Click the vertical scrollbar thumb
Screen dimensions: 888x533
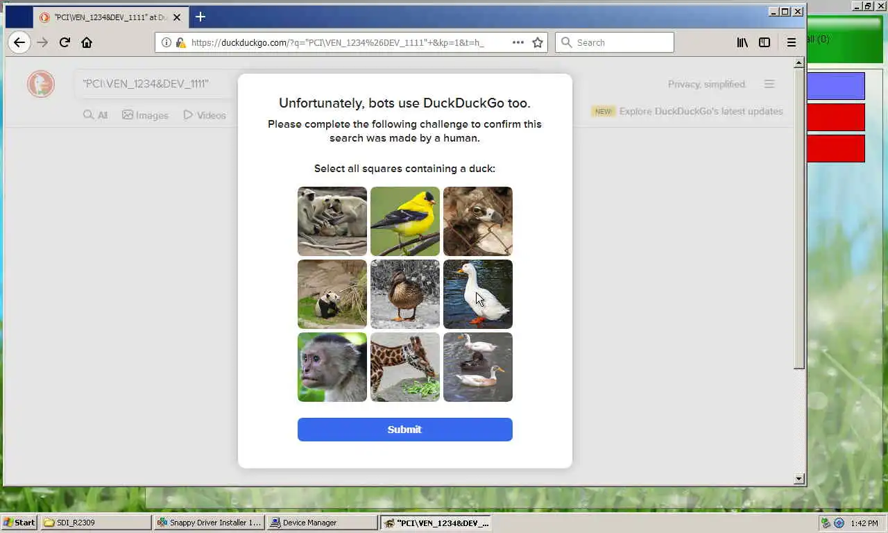tap(799, 219)
